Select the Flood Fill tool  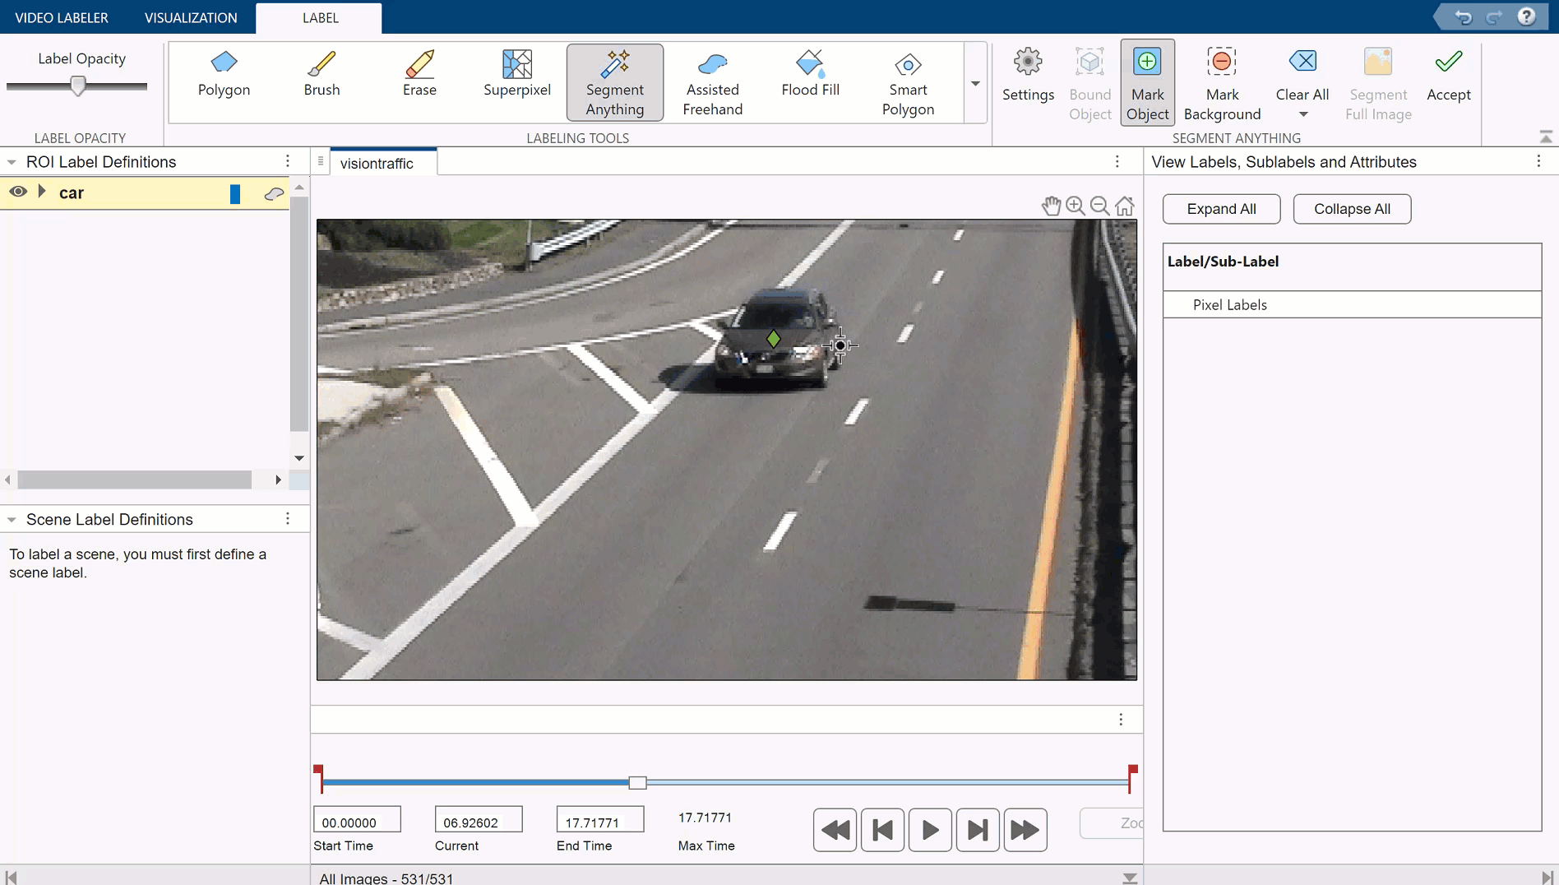(x=810, y=74)
